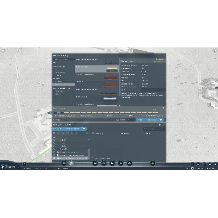Open the rail construction toolbar icon
Viewport: 218px width, 218px height.
[95, 163]
